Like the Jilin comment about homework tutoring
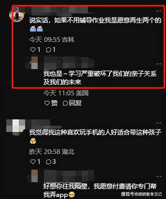166x199 pixels. [x=35, y=49]
